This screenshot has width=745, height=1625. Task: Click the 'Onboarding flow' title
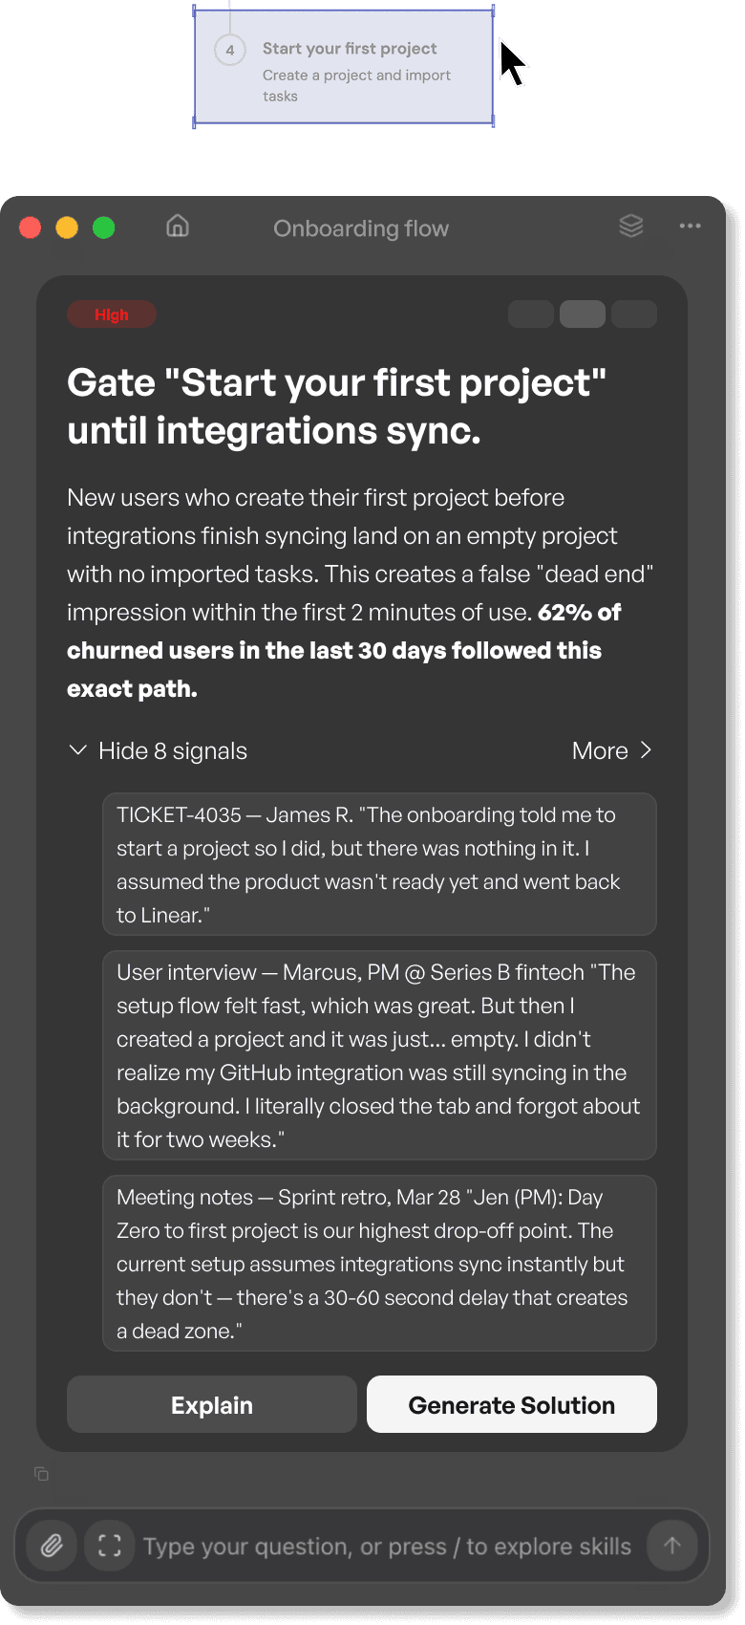tap(361, 227)
